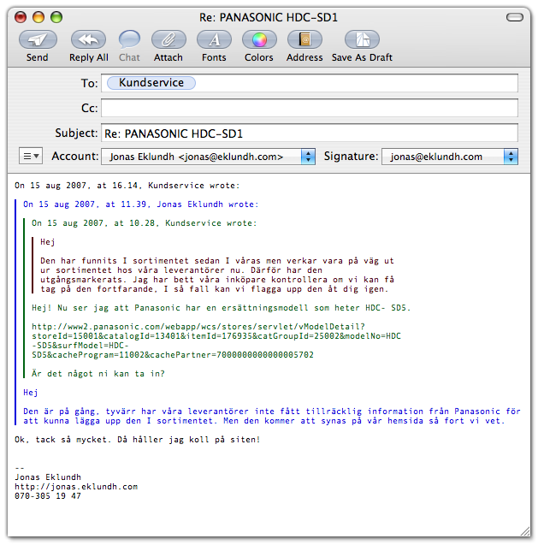
Task: Toggle toolbar with the top-right pill button
Action: pos(517,16)
